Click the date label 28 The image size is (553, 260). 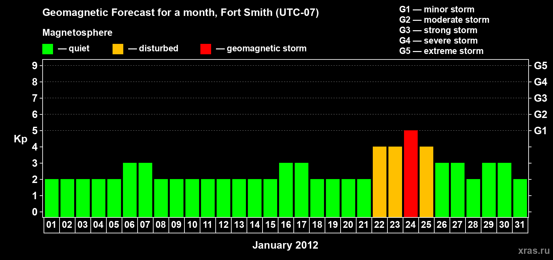tap(473, 225)
